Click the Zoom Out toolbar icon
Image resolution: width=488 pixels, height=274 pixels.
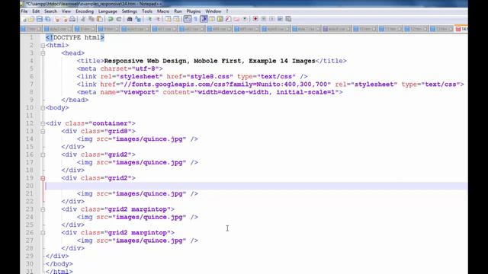159,19
